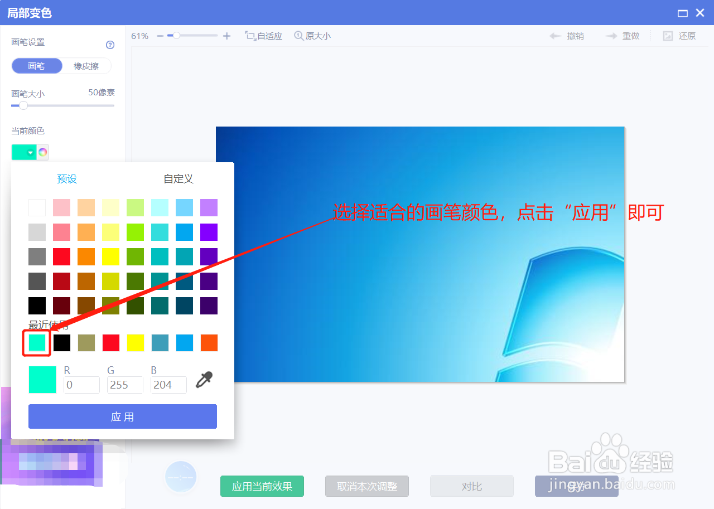This screenshot has height=509, width=714.
Task: Select the dark red preset swatch
Action: pyautogui.click(x=62, y=281)
